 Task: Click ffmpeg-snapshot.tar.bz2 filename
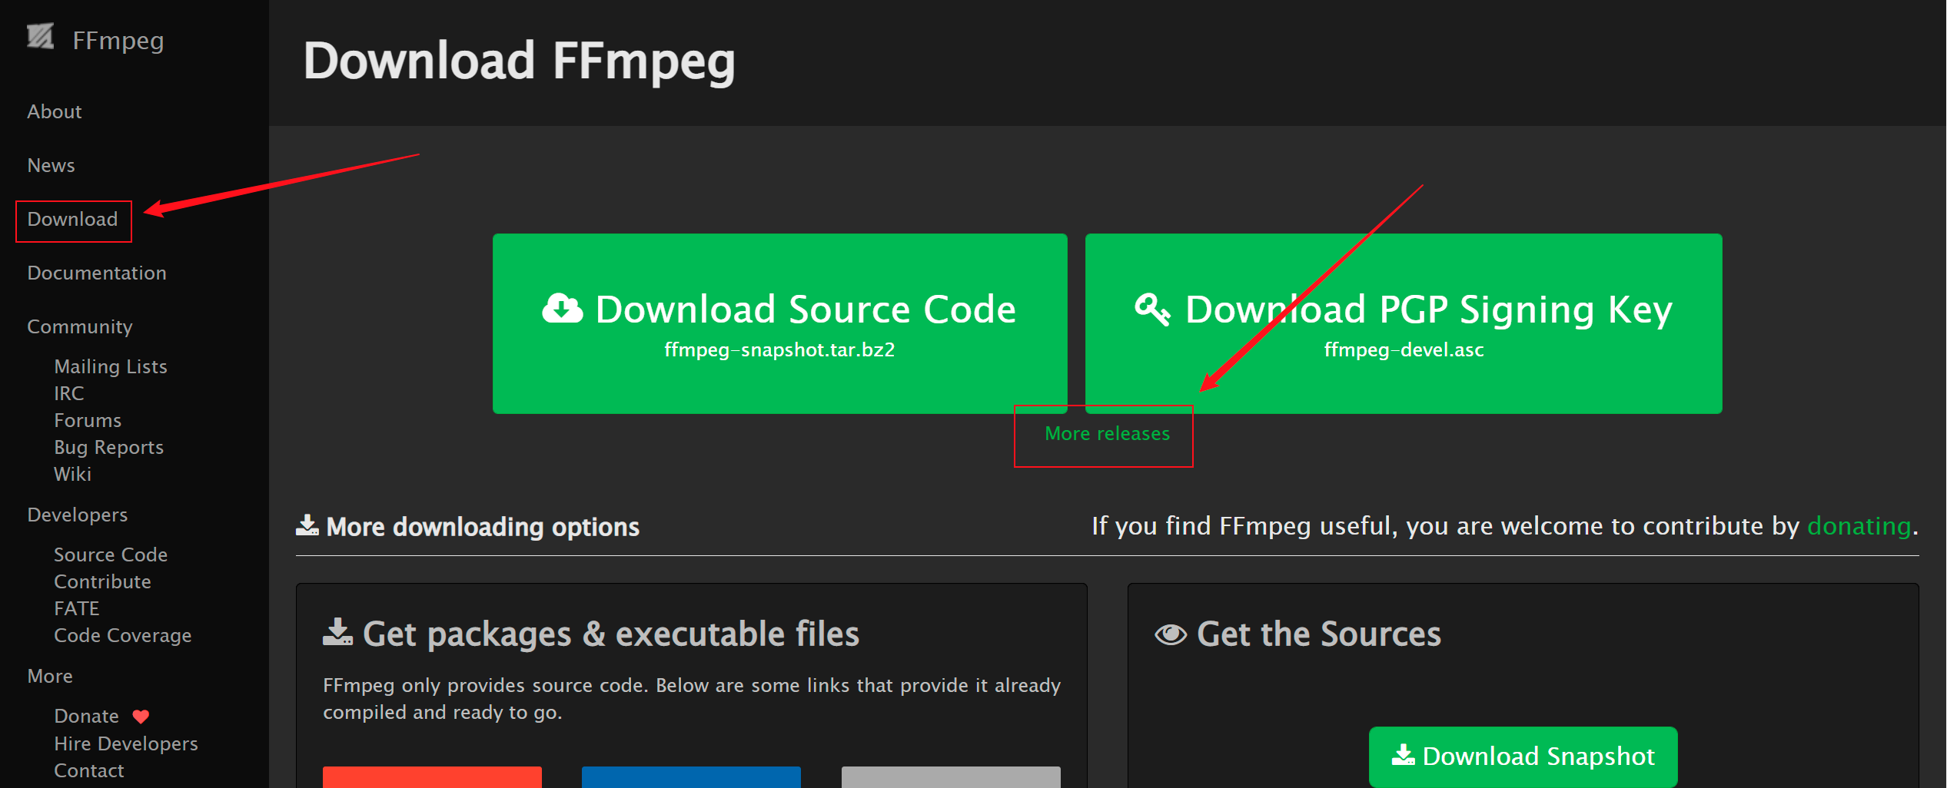(x=779, y=349)
